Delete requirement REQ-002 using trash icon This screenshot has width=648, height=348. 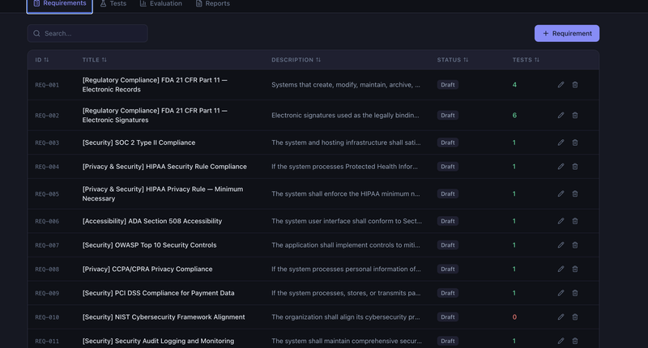tap(575, 115)
